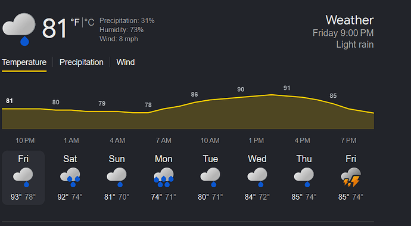Click the Weather heading text
This screenshot has height=226, width=411.
point(350,20)
